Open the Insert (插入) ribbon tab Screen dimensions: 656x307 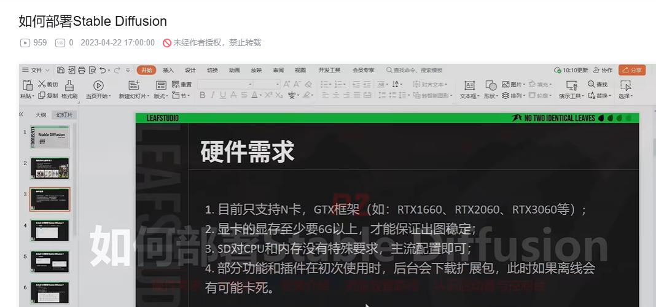pos(168,70)
